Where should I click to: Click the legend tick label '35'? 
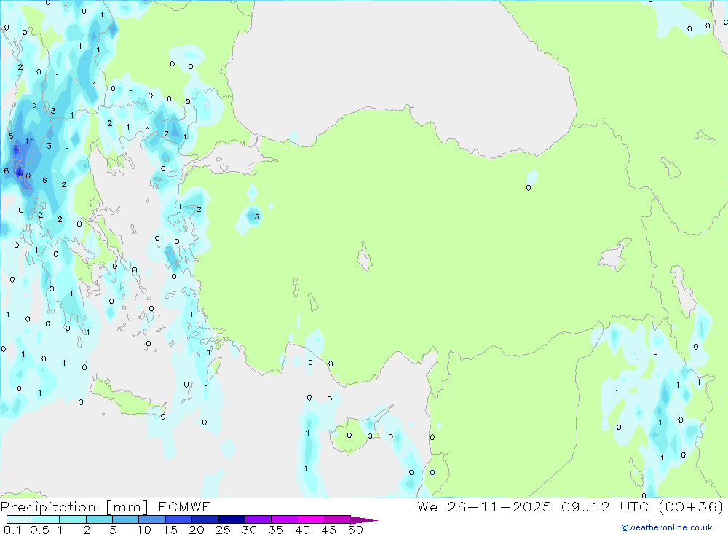[276, 530]
